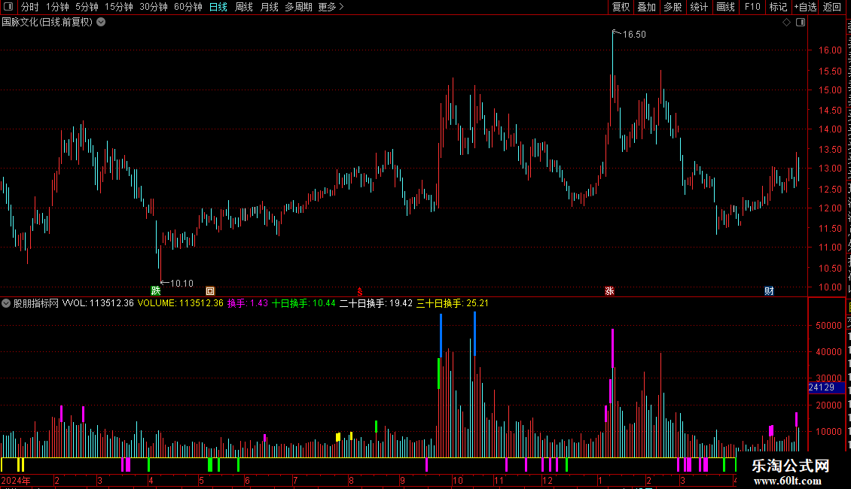Select the 5分钟 period tab
Viewport: 851px width, 489px height.
87,7
